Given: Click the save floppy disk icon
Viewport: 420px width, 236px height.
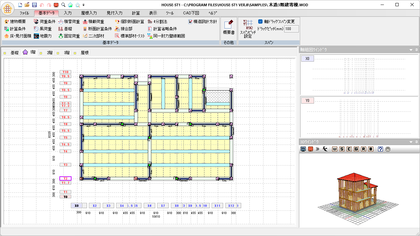Looking at the screenshot, I should (34, 5).
